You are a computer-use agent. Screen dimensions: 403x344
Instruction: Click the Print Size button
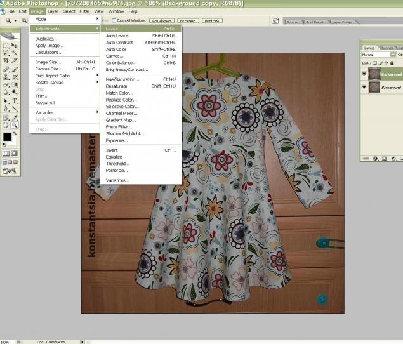212,20
